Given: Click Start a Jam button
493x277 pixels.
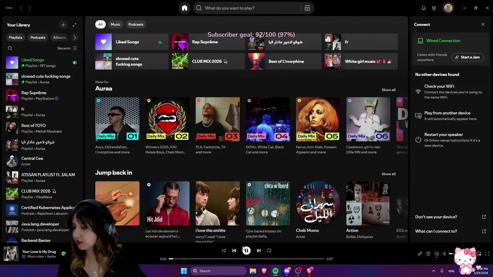Looking at the screenshot, I should click(468, 57).
